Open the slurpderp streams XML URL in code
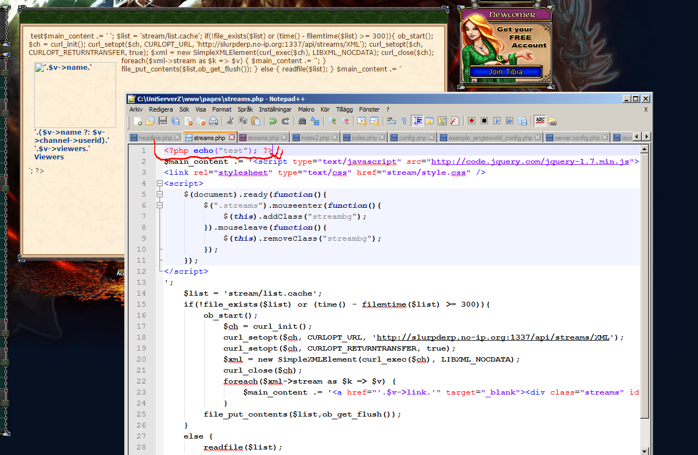This screenshot has height=455, width=698. (493, 337)
